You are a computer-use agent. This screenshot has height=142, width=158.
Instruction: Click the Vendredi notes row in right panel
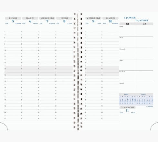[x=136, y=76]
